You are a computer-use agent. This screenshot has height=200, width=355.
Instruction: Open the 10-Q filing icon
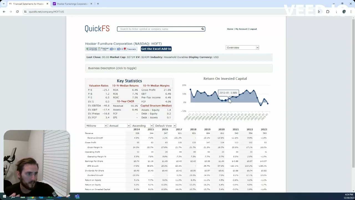pyautogui.click(x=120, y=49)
